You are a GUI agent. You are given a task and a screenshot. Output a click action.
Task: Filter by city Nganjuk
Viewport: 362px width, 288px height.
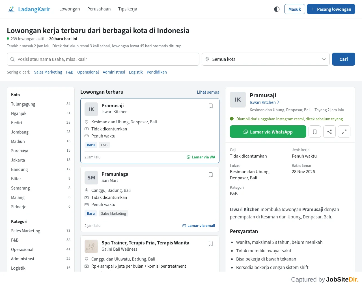(x=41, y=113)
